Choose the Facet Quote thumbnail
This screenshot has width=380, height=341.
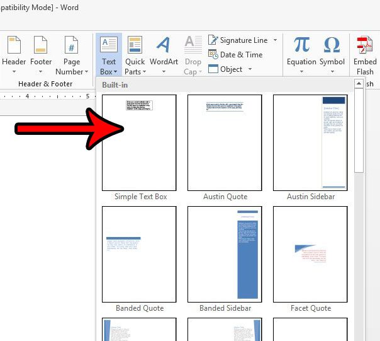(x=310, y=254)
